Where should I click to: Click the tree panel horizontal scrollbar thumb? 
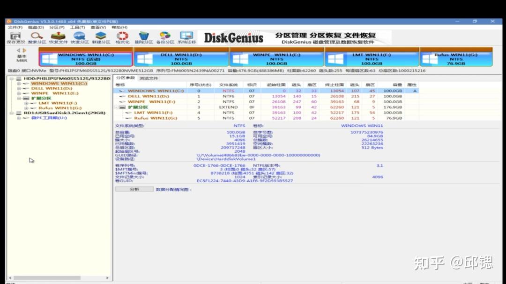47,277
